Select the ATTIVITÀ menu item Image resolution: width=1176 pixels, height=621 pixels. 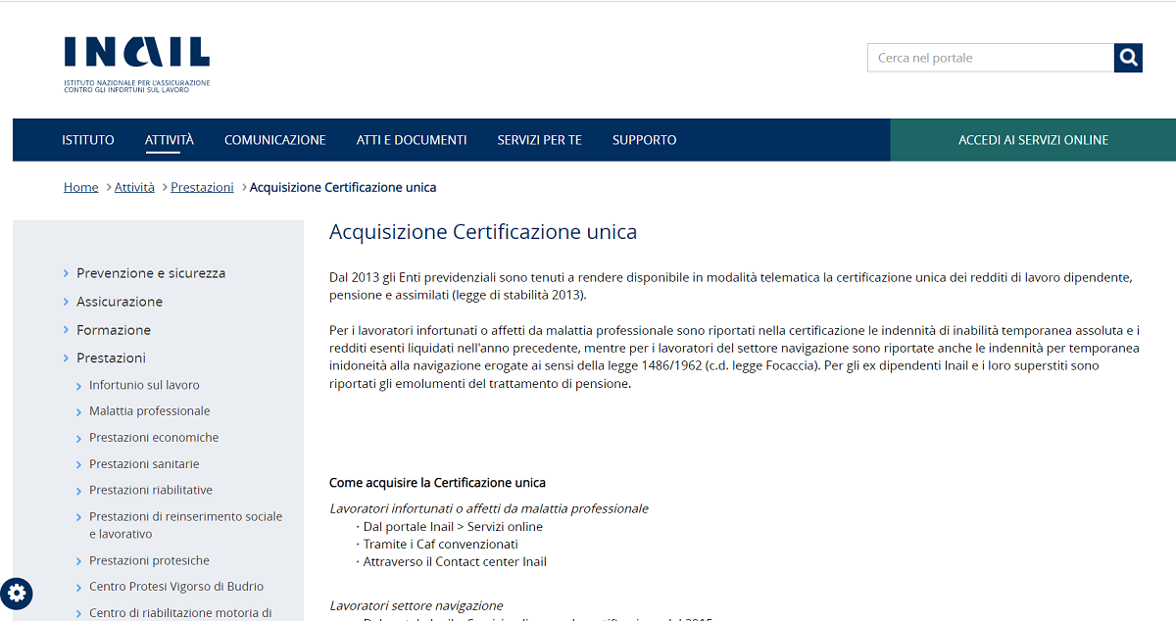168,139
